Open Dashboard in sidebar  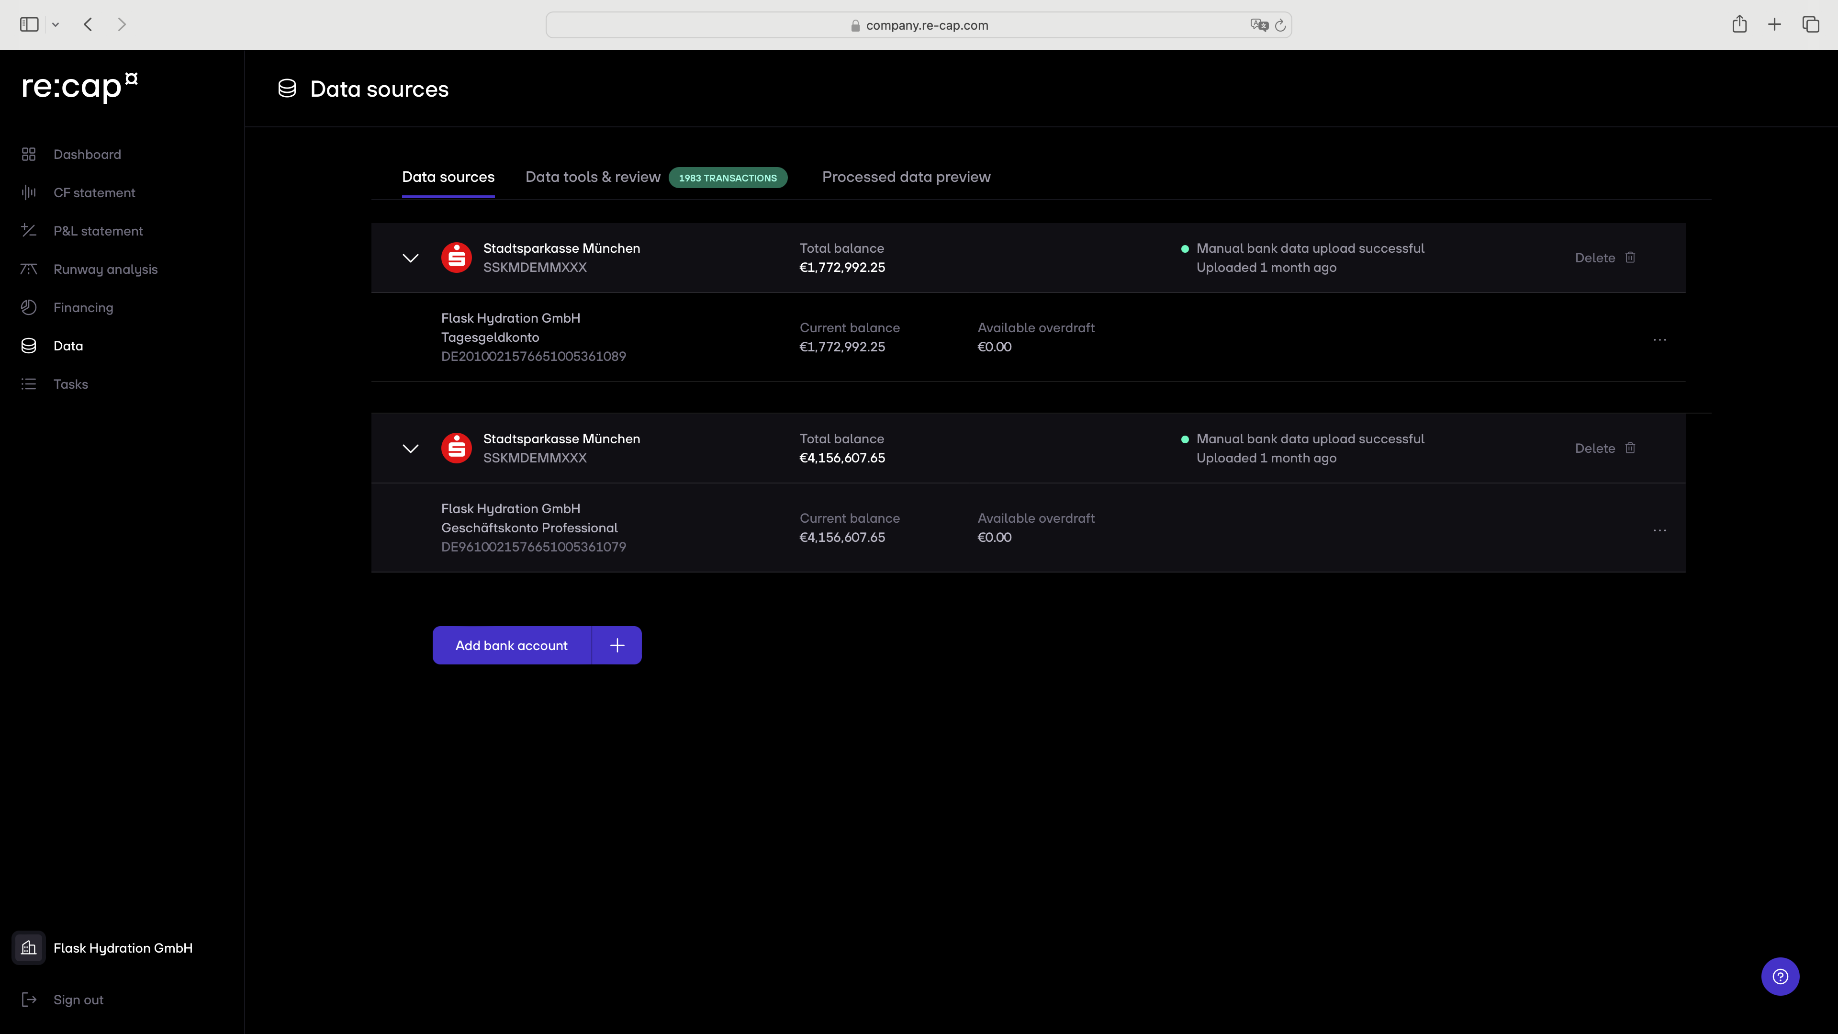(x=87, y=154)
